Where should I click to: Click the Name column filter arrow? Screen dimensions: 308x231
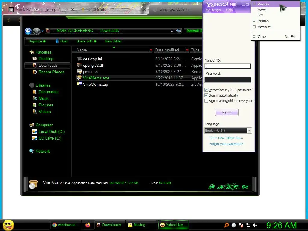[151, 50]
